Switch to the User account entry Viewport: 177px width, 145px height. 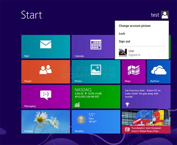pos(142,53)
